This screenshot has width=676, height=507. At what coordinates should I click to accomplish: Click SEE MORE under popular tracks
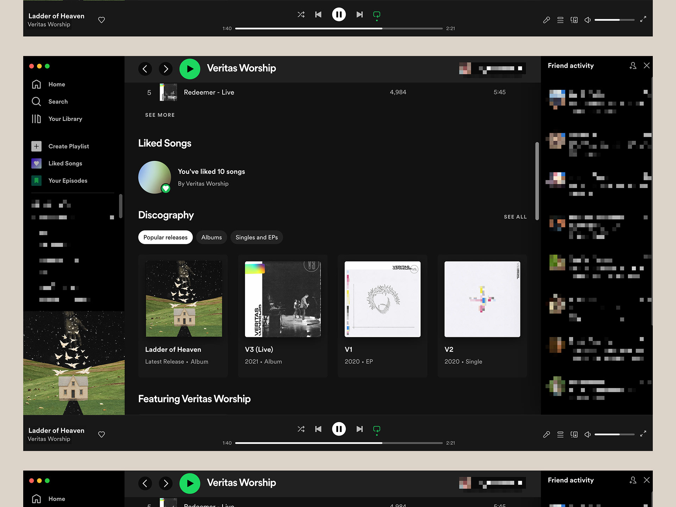point(160,115)
